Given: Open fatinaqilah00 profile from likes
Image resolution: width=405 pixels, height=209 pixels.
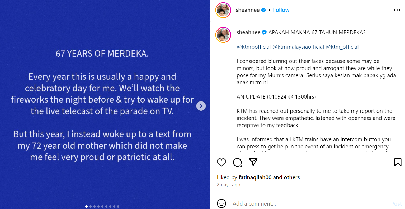Looking at the screenshot, I should 255,177.
